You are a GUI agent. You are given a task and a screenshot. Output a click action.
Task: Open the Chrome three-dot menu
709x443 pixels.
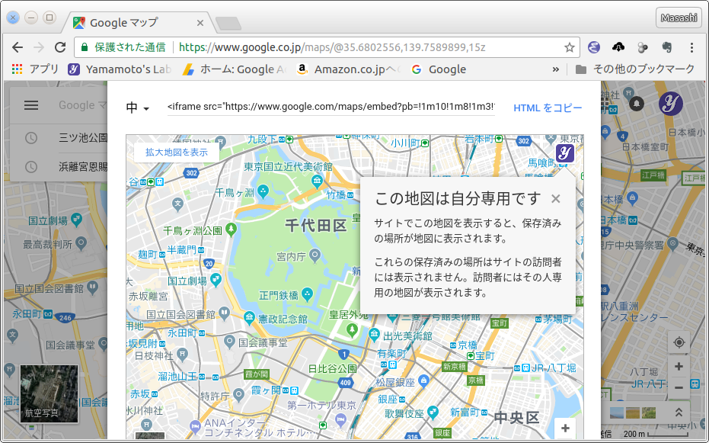click(691, 47)
